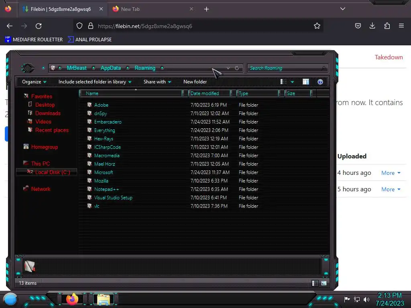
Task: View site padlock connection info
Action: point(91,26)
